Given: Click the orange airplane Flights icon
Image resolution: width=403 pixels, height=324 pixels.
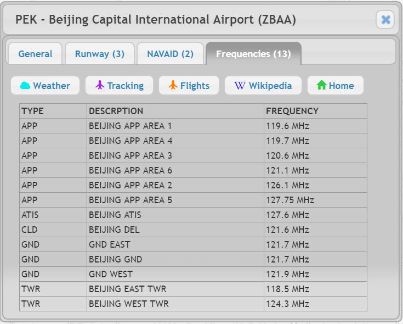Looking at the screenshot, I should (x=173, y=85).
